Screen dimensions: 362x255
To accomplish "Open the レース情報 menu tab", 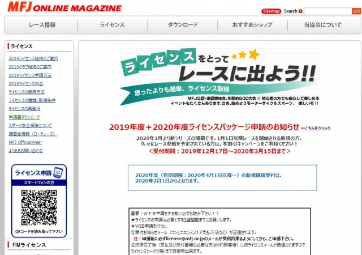I will [x=42, y=25].
